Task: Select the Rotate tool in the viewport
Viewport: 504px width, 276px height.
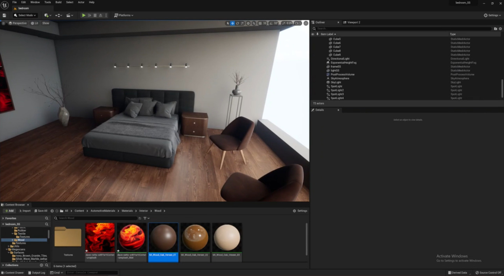Action: 237,23
